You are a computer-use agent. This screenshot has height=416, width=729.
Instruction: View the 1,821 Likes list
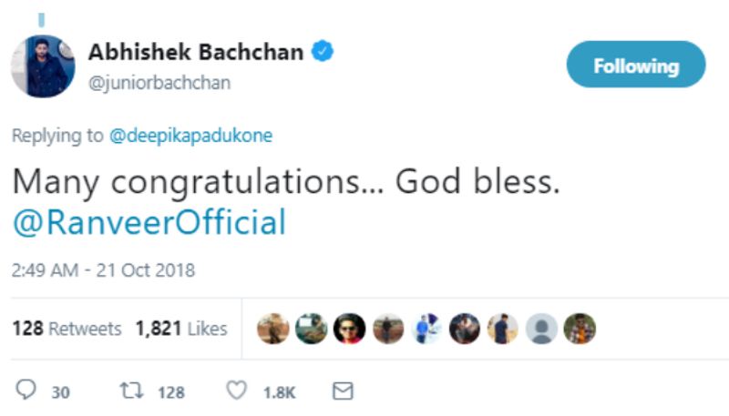(181, 329)
